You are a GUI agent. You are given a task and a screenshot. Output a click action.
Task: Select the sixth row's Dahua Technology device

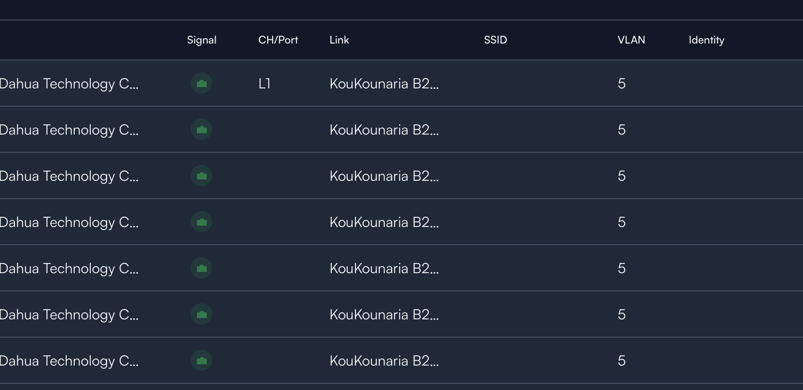pyautogui.click(x=69, y=314)
